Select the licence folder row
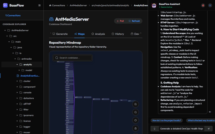215x134 pixels. pyautogui.click(x=22, y=121)
